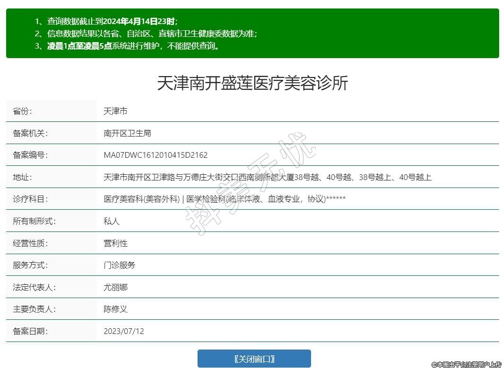
Task: Click the 省份 value 天津市
Action: (115, 111)
